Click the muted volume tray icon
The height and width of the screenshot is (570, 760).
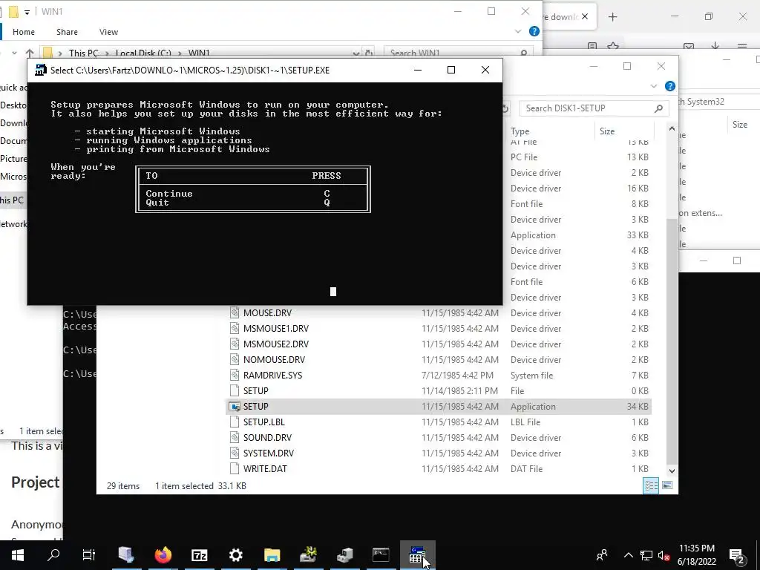[x=664, y=555]
